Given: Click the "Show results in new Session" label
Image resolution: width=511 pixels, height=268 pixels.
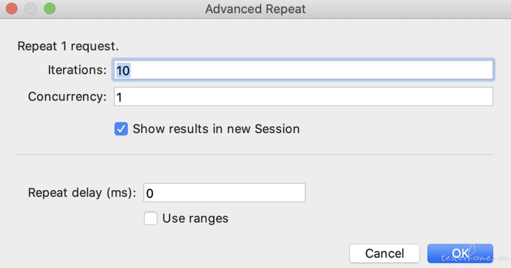Looking at the screenshot, I should pos(216,129).
